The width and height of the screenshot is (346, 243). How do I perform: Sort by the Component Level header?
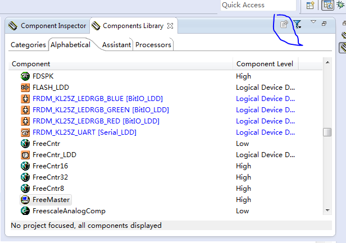coord(265,64)
